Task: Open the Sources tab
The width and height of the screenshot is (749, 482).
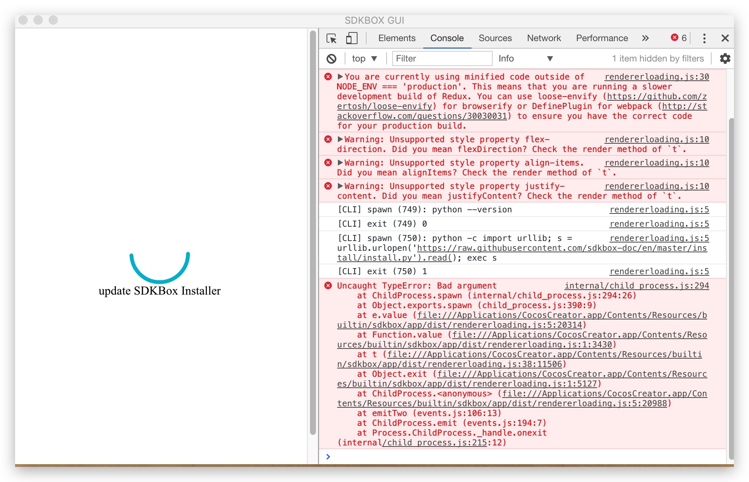Action: pyautogui.click(x=495, y=38)
